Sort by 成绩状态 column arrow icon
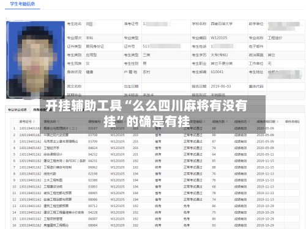This screenshot has height=229, width=306. click(249, 122)
